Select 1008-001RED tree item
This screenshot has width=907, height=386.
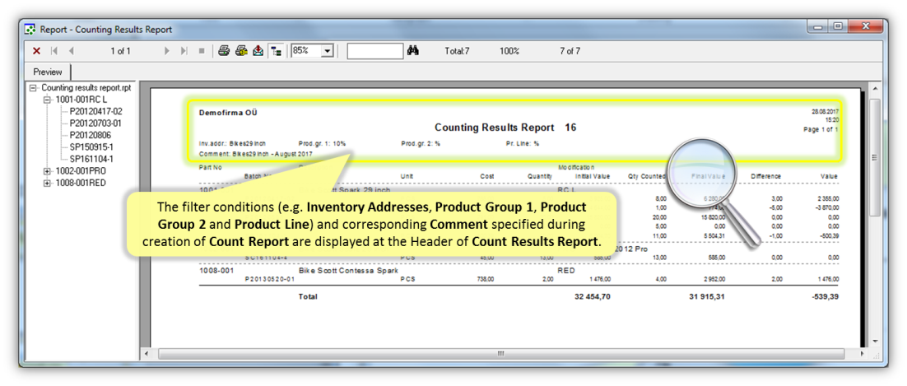pos(81,184)
